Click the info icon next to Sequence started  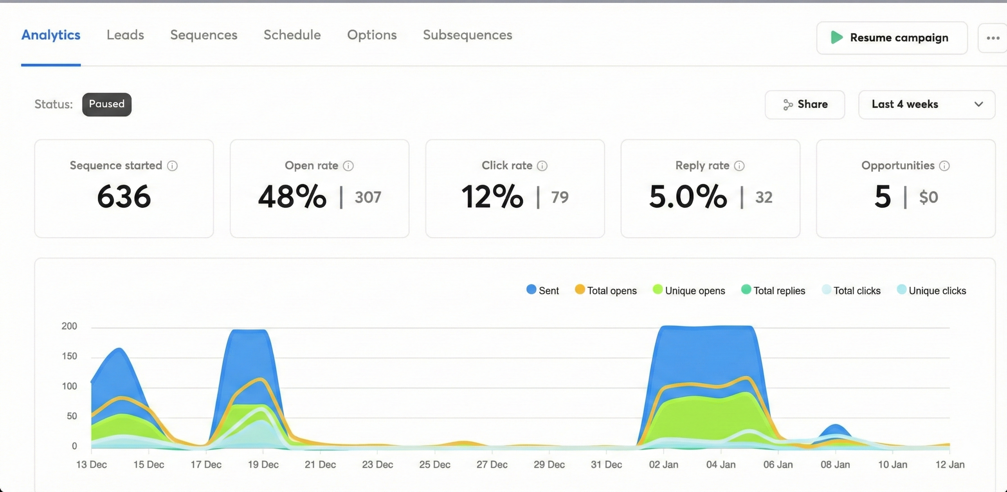[x=173, y=166]
